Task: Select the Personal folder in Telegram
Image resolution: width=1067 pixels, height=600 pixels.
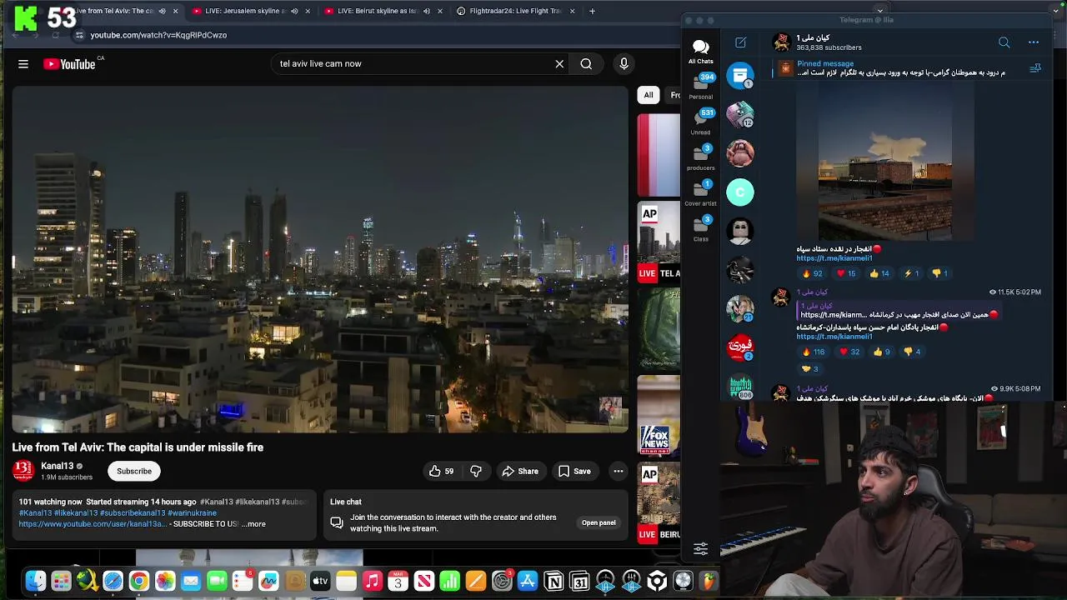Action: coord(700,87)
